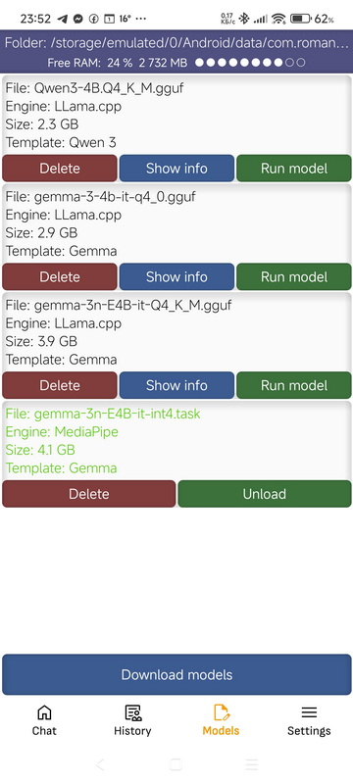Open the Chat home icon
Screen dimensions: 353x784
[44, 712]
